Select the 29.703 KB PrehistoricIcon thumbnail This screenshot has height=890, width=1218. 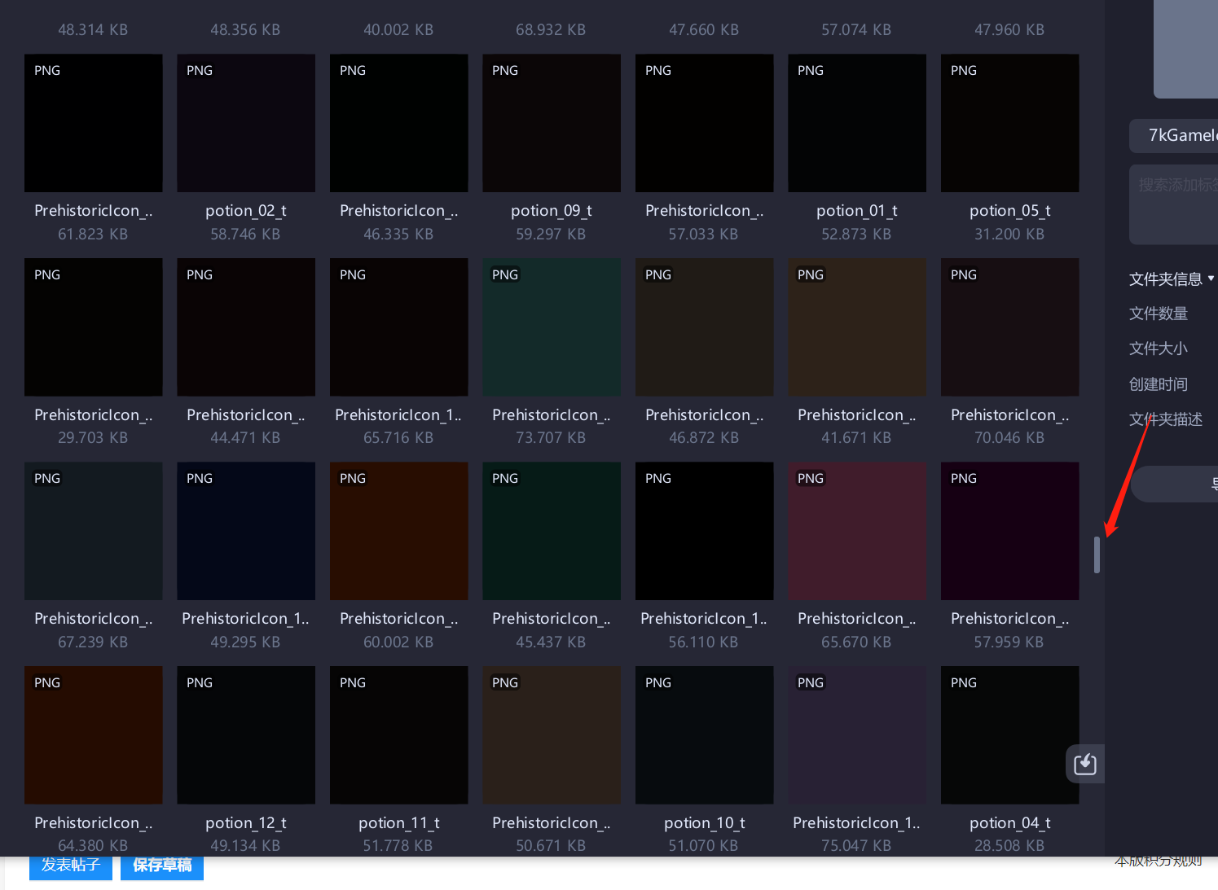(94, 327)
